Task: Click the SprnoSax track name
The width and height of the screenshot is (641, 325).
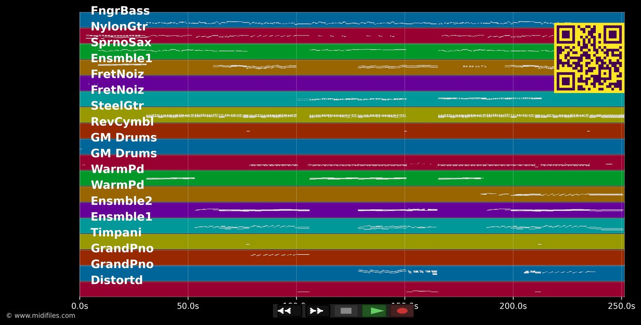Action: [x=121, y=42]
